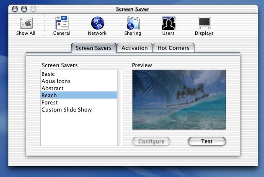
Task: Switch to the Activation tab
Action: pyautogui.click(x=135, y=48)
